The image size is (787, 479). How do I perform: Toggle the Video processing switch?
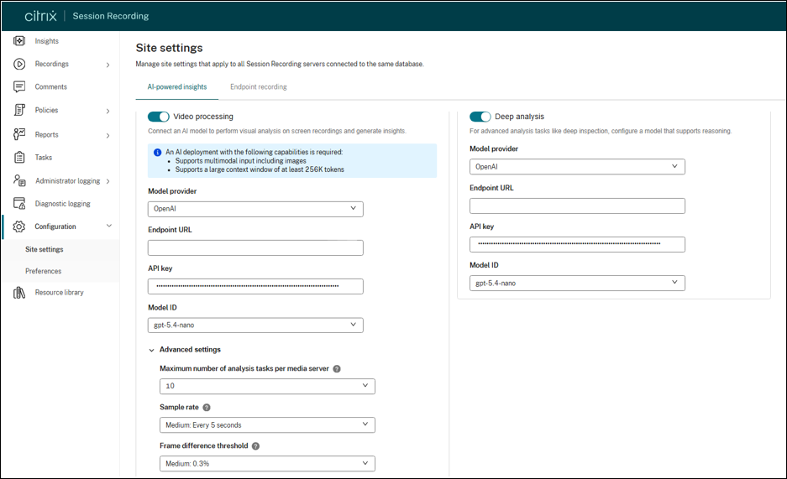(158, 117)
